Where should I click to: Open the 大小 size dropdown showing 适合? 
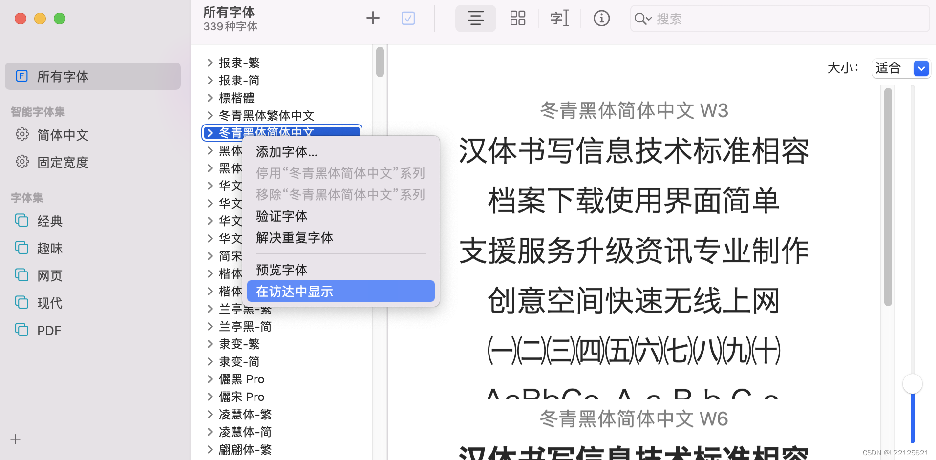point(900,68)
